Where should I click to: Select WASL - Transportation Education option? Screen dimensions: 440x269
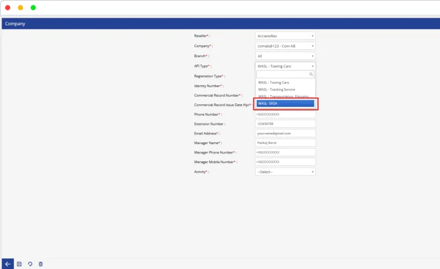[285, 96]
